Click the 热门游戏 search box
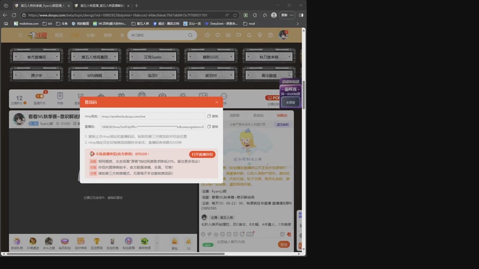 tap(157, 35)
